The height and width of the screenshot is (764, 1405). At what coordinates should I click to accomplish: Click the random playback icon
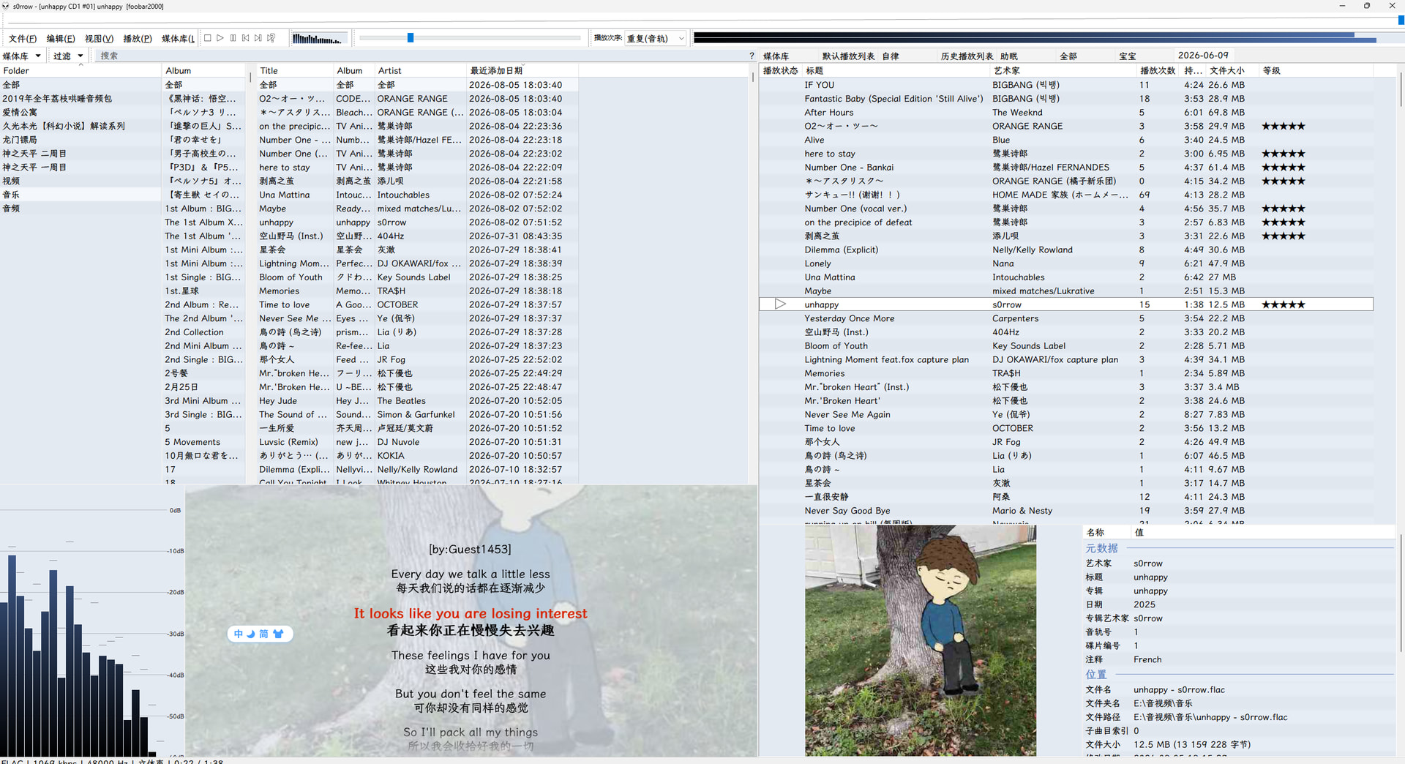coord(271,38)
